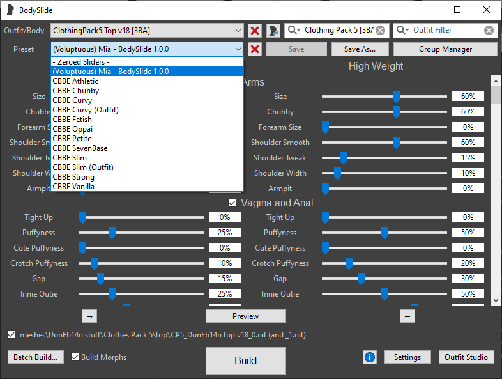Choose CBBE SevenBase preset

click(x=148, y=148)
